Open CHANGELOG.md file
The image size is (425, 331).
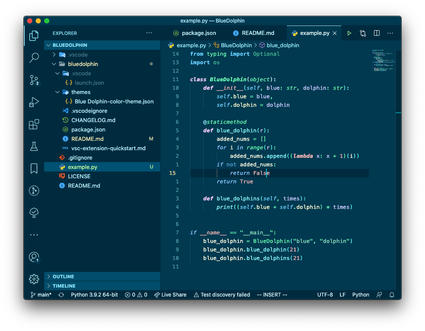click(102, 120)
